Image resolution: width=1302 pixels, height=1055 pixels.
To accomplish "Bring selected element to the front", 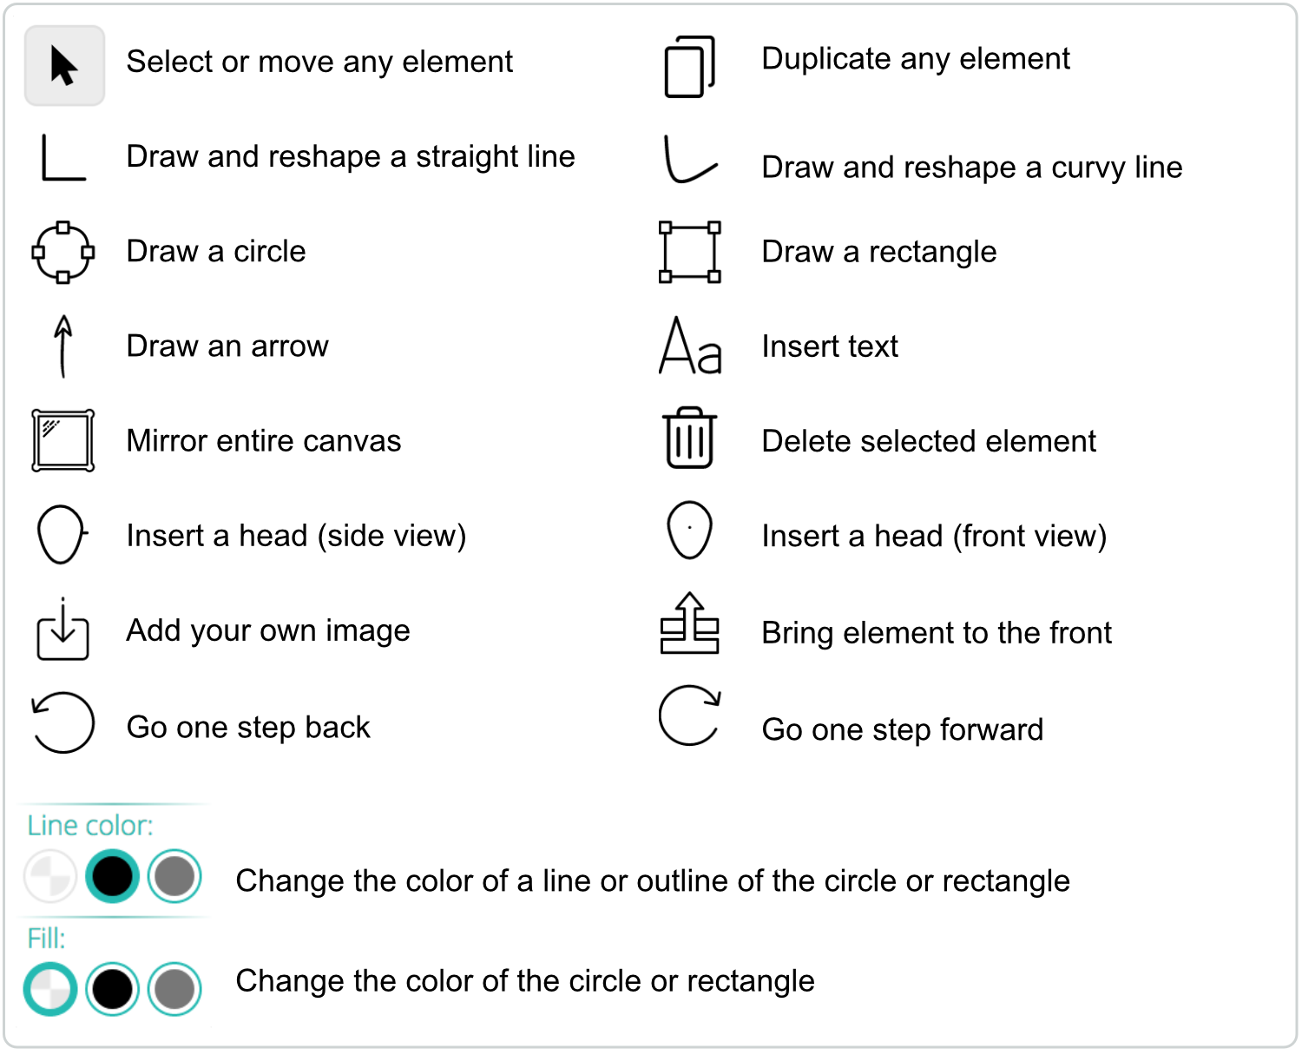I will coord(689,623).
